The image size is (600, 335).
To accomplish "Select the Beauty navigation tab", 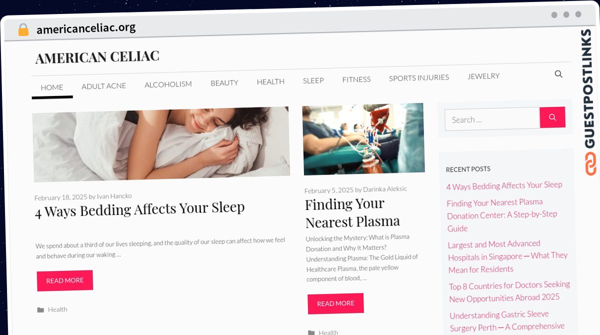I will point(224,83).
